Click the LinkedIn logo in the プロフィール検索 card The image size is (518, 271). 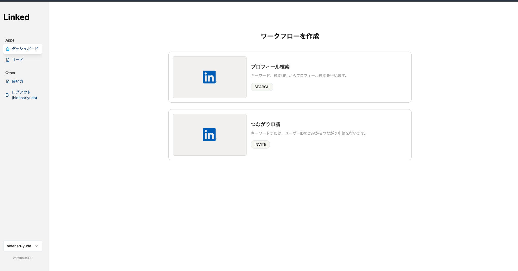click(x=209, y=77)
